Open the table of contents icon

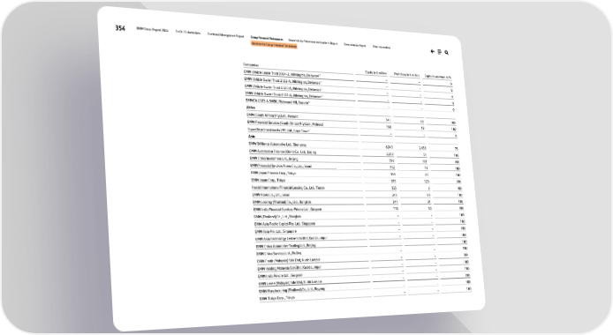[439, 52]
